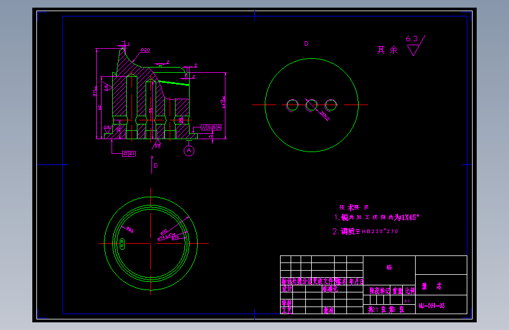Select the R20 radius dimension label
Viewport: 509px width, 330px height.
click(x=146, y=50)
